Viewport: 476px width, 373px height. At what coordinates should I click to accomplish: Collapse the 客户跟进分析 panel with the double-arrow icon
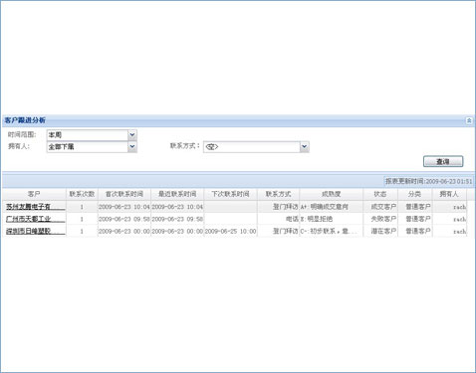click(x=469, y=120)
